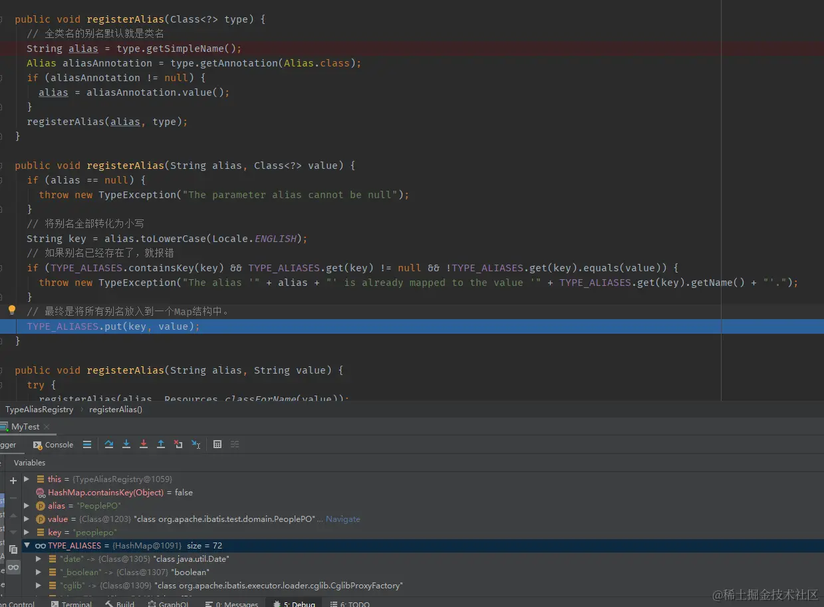
Task: Click the 'alias = aliasAnnotation.value();' line
Action: (x=134, y=92)
